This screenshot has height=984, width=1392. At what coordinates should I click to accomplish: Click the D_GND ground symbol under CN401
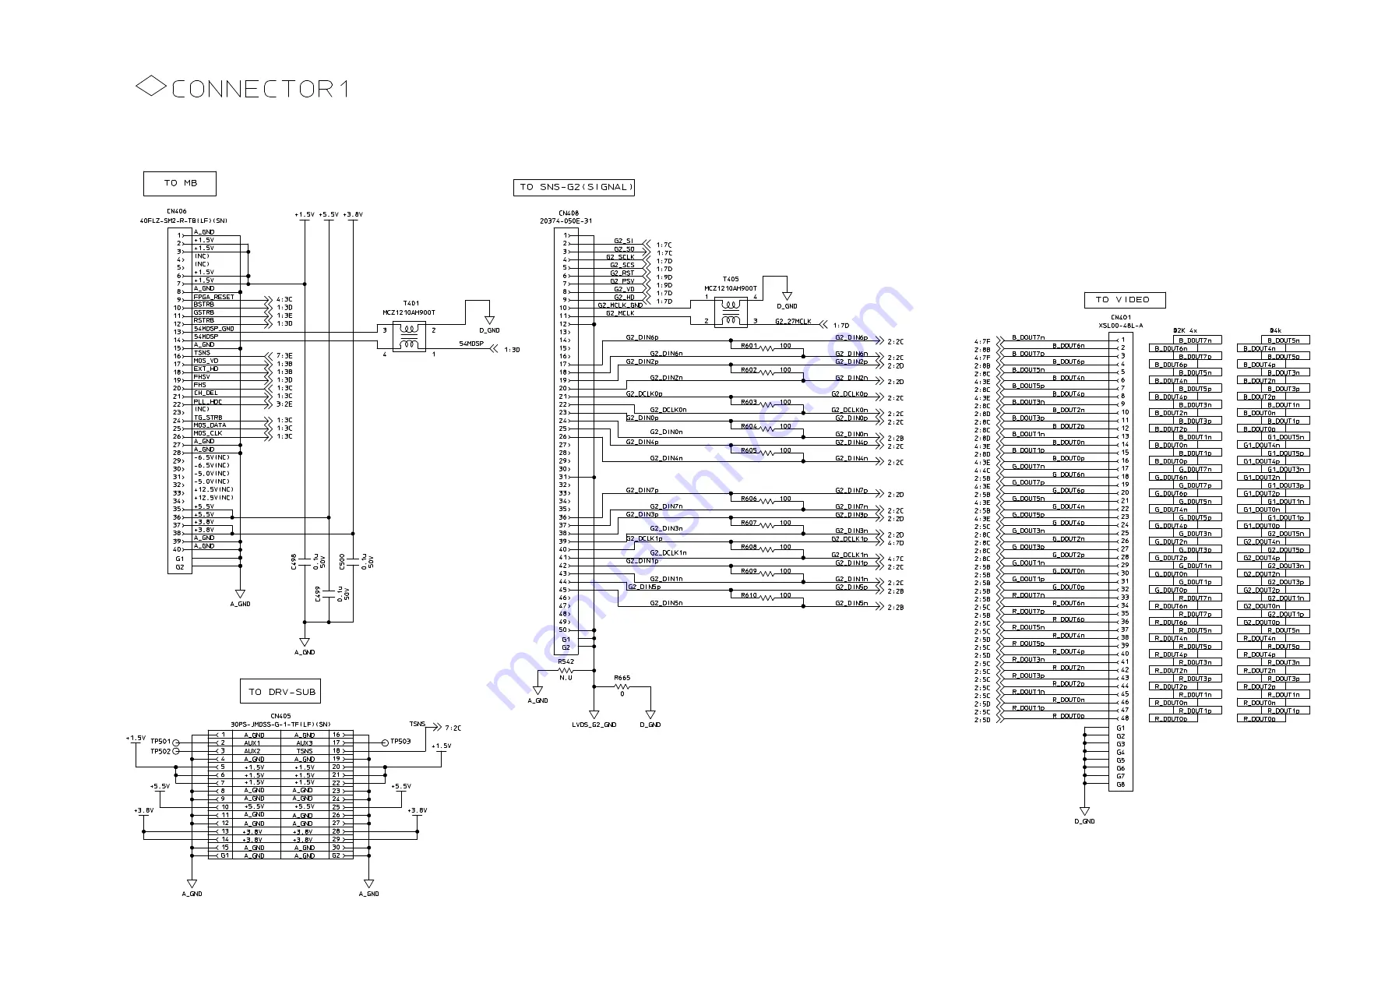[x=1084, y=811]
